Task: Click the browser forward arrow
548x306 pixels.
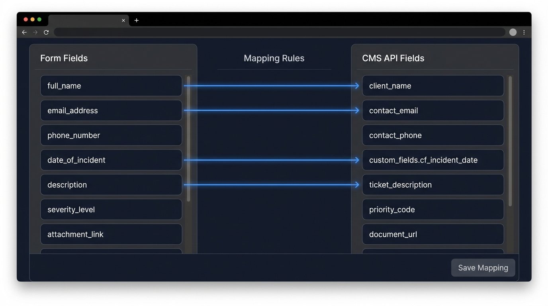Action: [x=35, y=32]
